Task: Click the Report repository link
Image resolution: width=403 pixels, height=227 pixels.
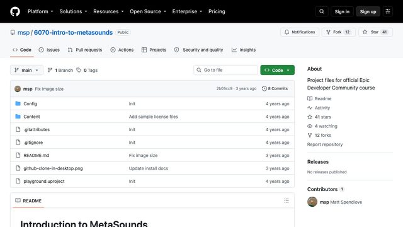Action: point(325,144)
